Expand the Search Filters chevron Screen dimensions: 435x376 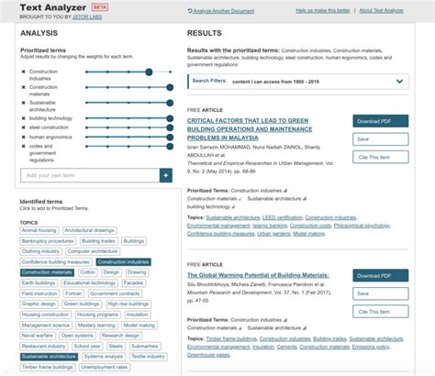pyautogui.click(x=399, y=82)
